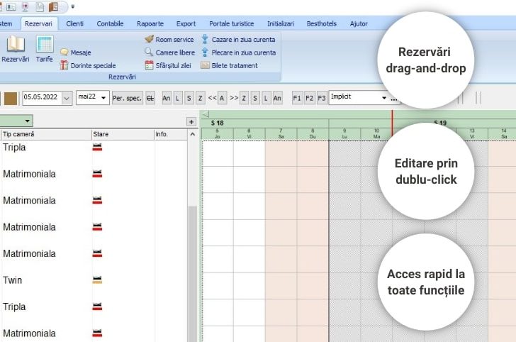Open the Rapoarte tab
This screenshot has width=516, height=342.
pyautogui.click(x=150, y=23)
